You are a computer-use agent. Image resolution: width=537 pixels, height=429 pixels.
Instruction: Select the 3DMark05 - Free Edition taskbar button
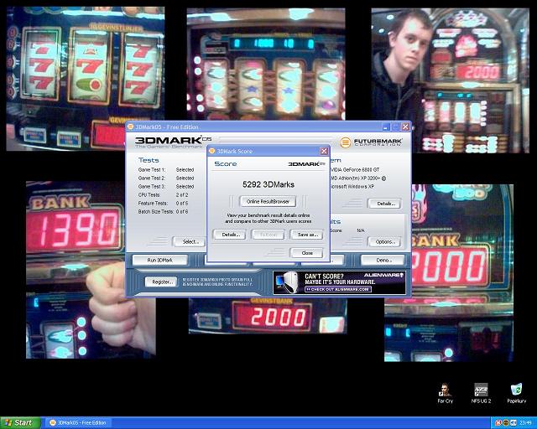pos(80,423)
